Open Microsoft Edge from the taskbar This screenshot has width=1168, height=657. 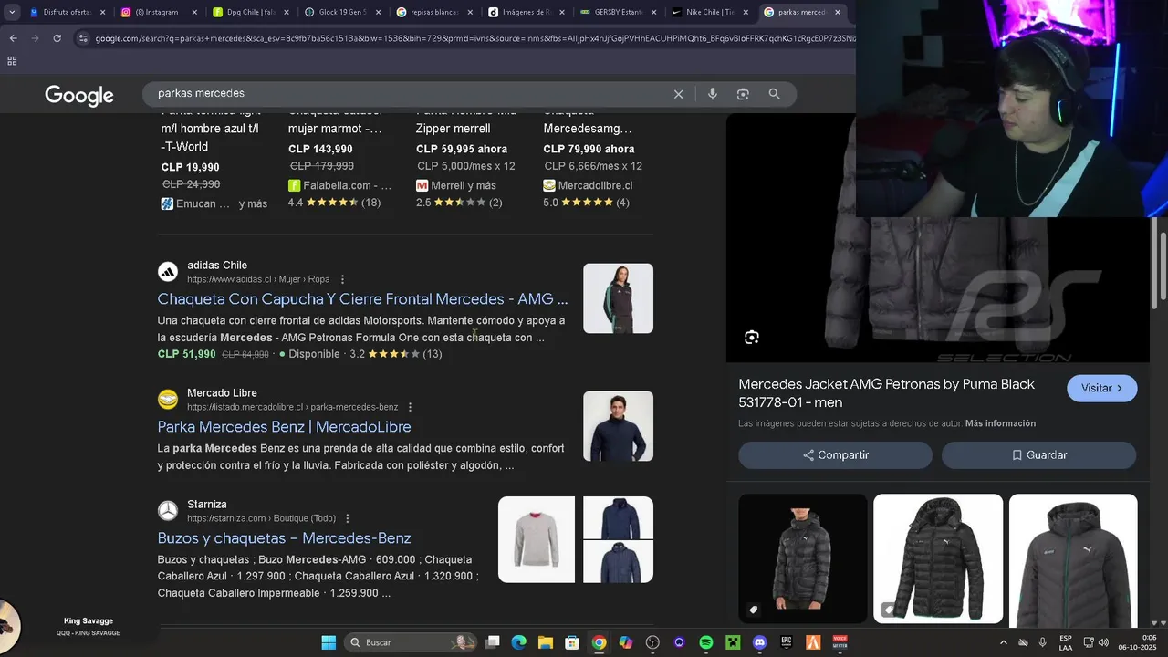518,642
